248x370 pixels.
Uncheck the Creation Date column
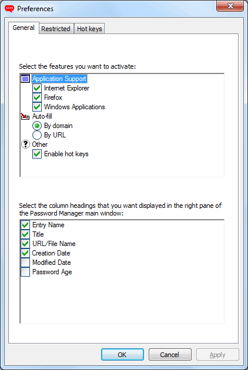coord(25,253)
